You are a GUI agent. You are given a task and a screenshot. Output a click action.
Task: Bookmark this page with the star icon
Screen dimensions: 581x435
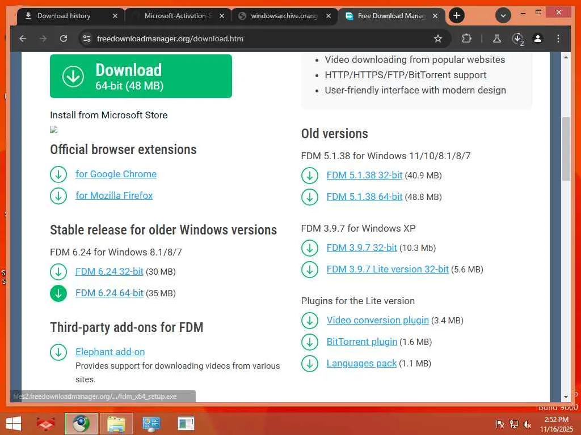(438, 39)
